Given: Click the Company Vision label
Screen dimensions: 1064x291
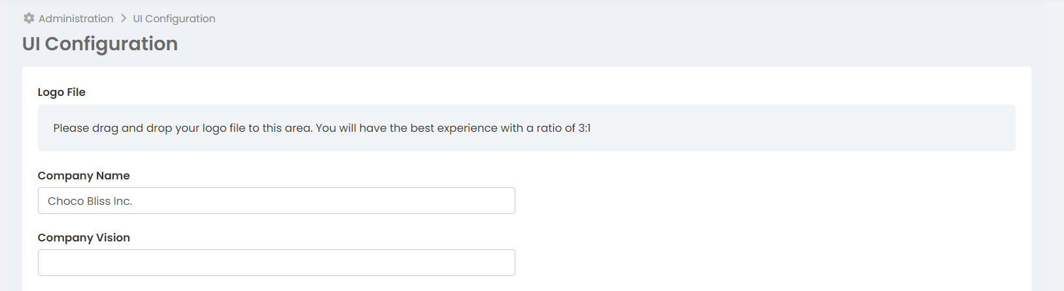Looking at the screenshot, I should 84,237.
